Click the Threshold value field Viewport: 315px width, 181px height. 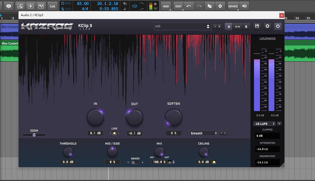(68, 162)
